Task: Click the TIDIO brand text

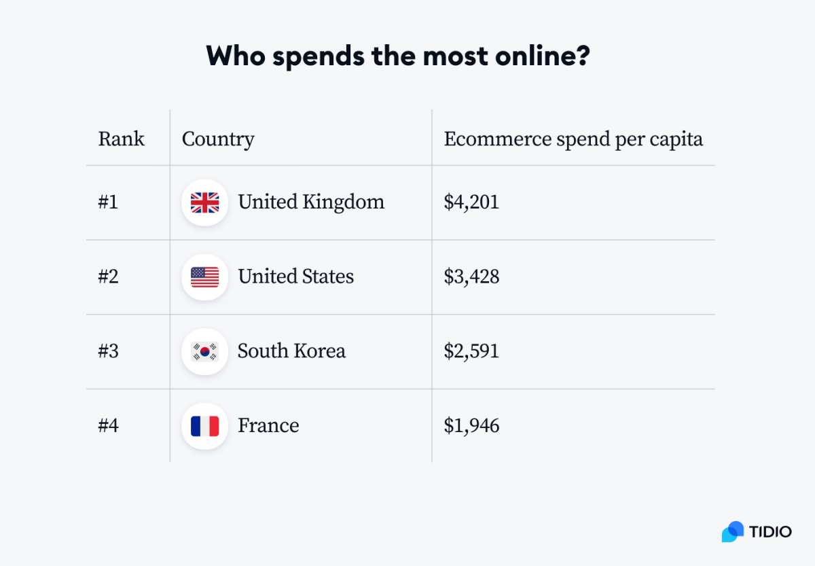Action: tap(771, 531)
